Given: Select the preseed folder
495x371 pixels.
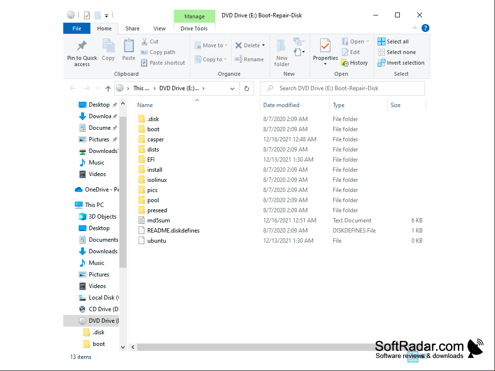Looking at the screenshot, I should (x=153, y=210).
